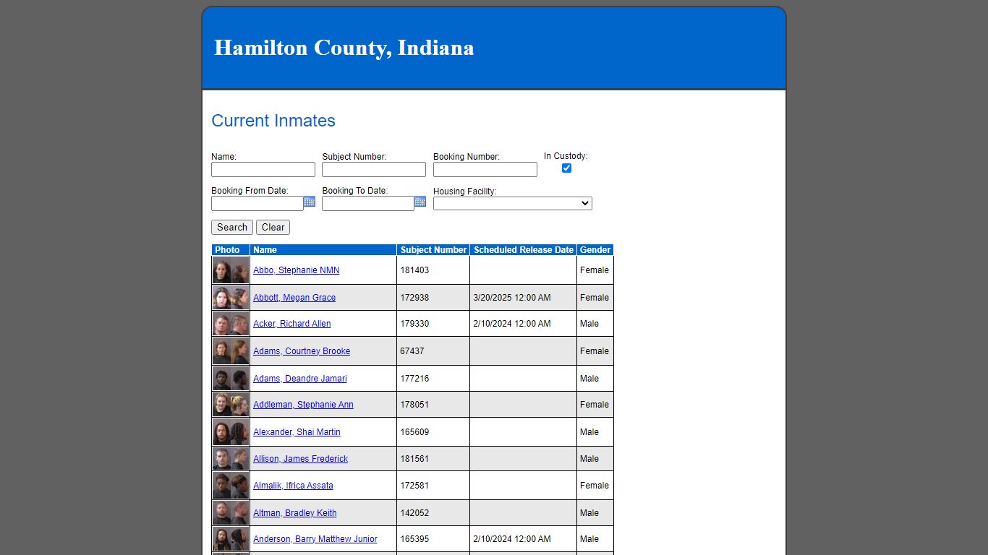Open Adams, Deandre Jamari inmate record
Viewport: 988px width, 555px height.
(300, 379)
